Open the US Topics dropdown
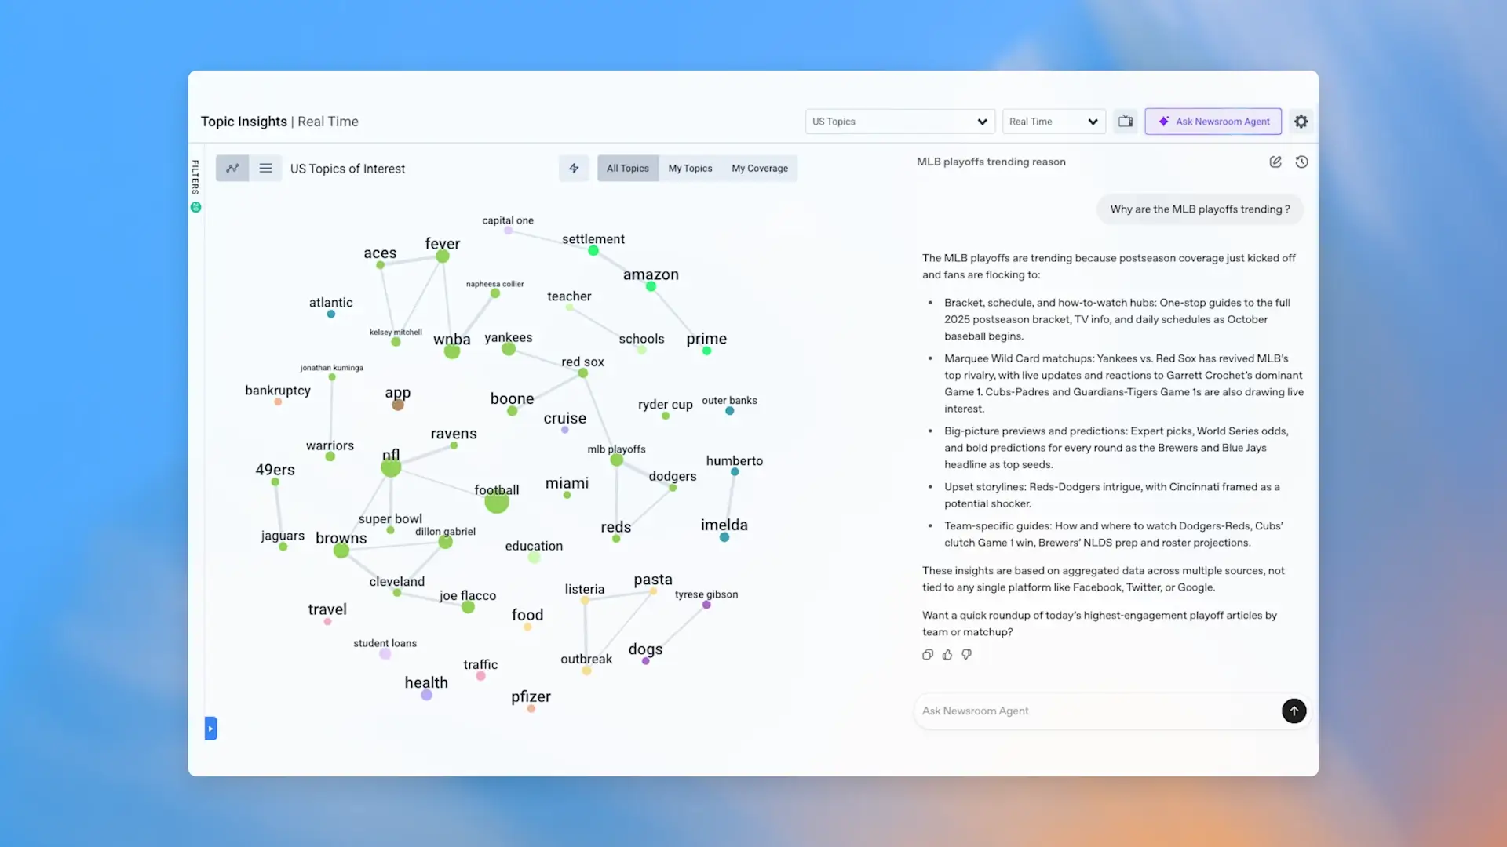Image resolution: width=1507 pixels, height=847 pixels. click(x=899, y=122)
